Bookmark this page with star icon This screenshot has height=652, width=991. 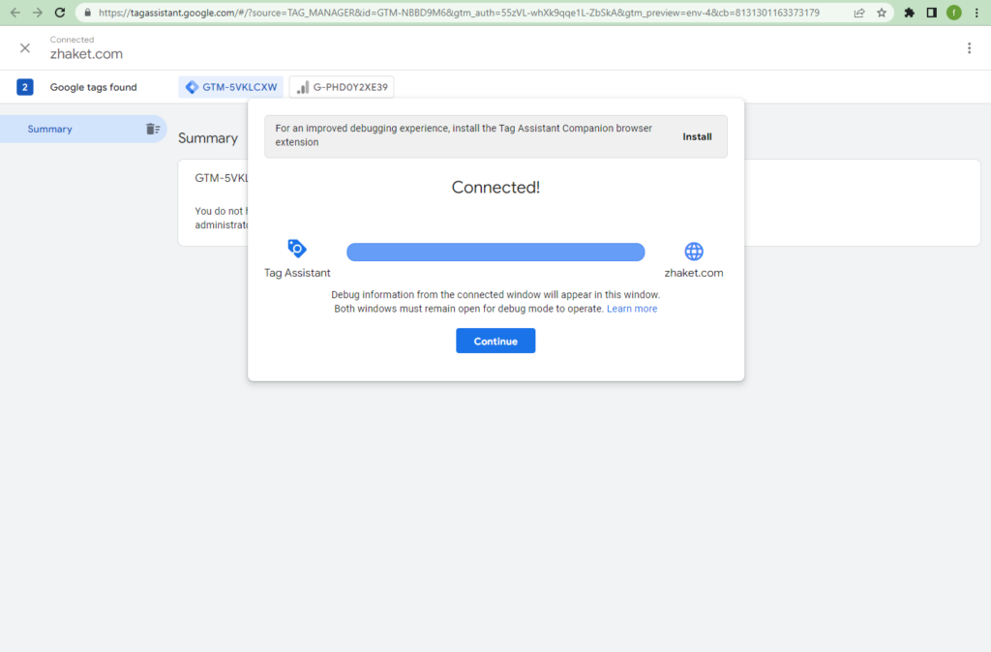(x=881, y=13)
